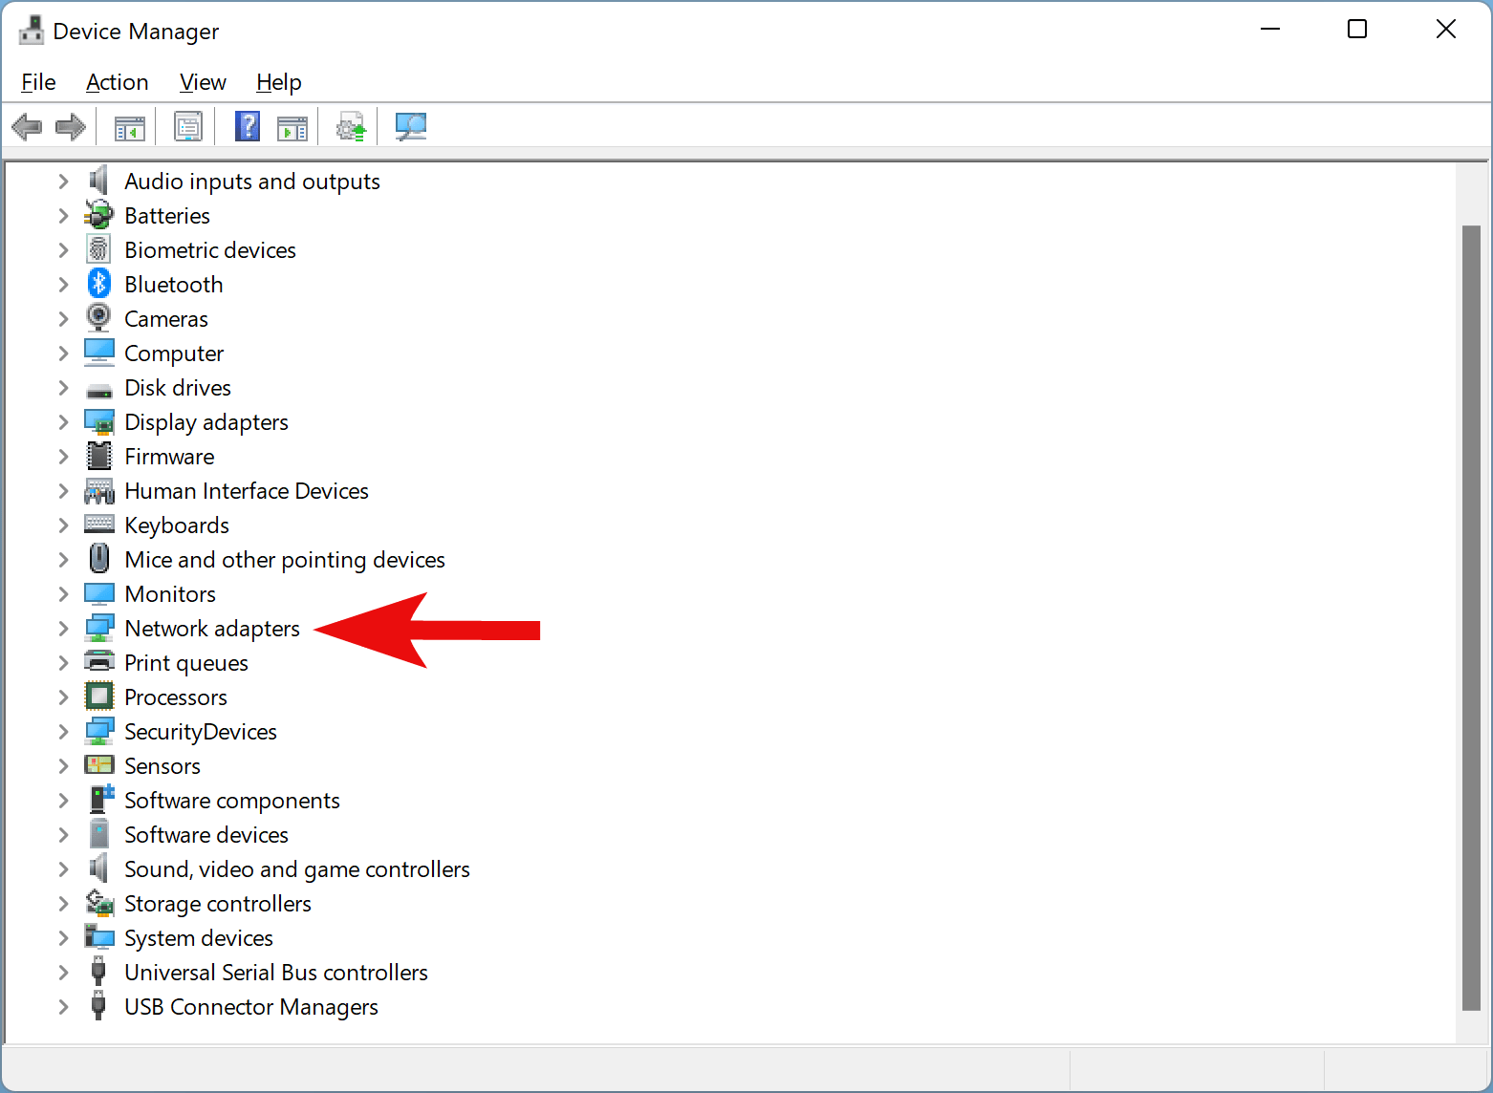1493x1093 pixels.
Task: Toggle the Show/Hide Console Tree toolbar icon
Action: click(x=127, y=126)
